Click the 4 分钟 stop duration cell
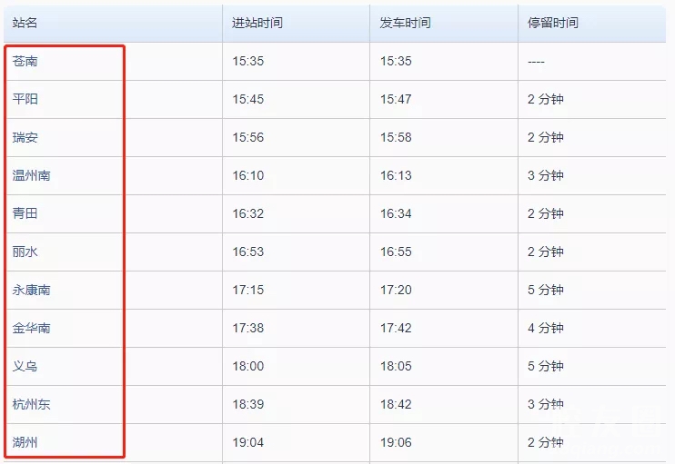675x464 pixels. coord(546,328)
